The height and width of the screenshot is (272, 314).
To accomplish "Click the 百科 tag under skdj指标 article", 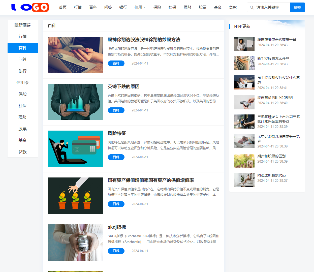I will (x=116, y=251).
